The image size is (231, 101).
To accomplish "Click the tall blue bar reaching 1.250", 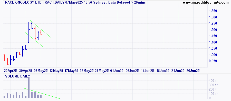I will (x=29, y=32).
